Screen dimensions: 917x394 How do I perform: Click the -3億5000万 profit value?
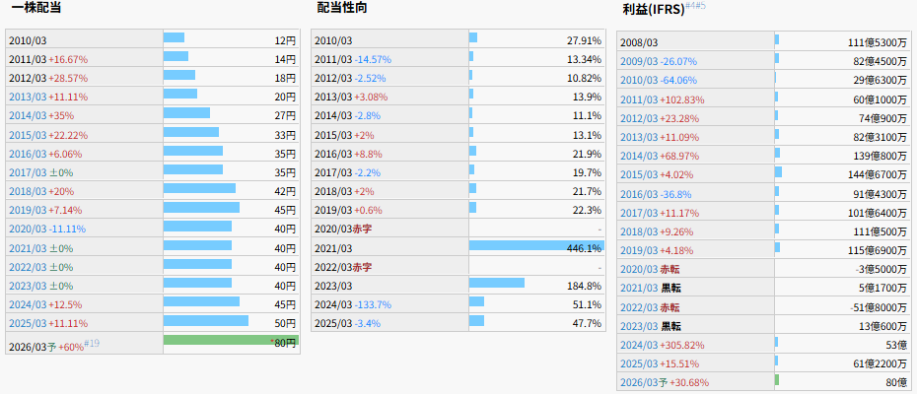click(x=882, y=270)
